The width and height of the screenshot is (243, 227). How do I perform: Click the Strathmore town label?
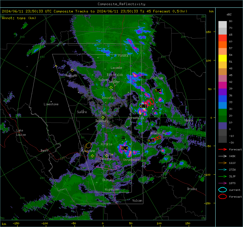(x=131, y=160)
